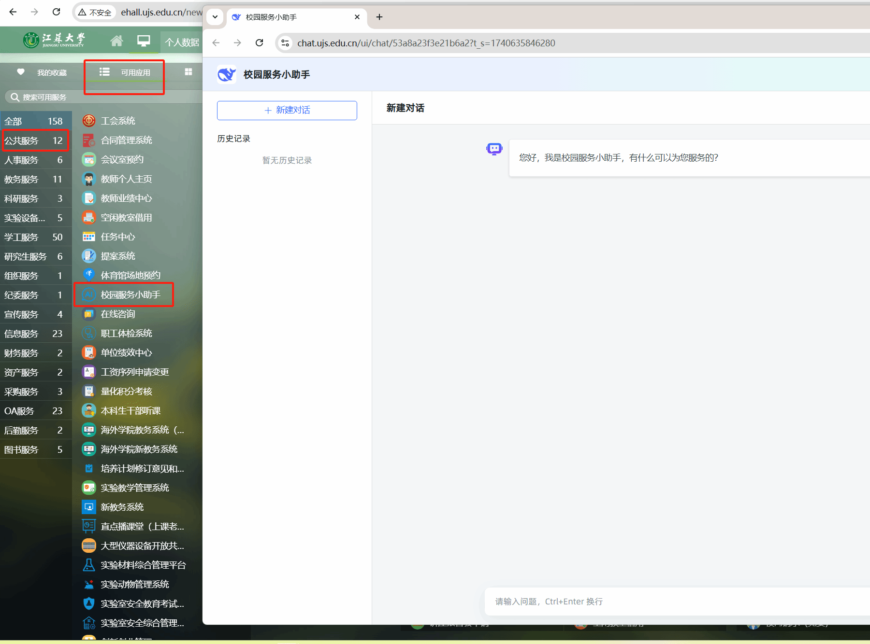Switch to grid view icon
870x644 pixels.
tap(188, 72)
